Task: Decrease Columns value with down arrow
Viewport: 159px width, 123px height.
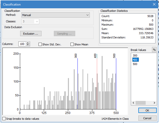Action: (28, 45)
